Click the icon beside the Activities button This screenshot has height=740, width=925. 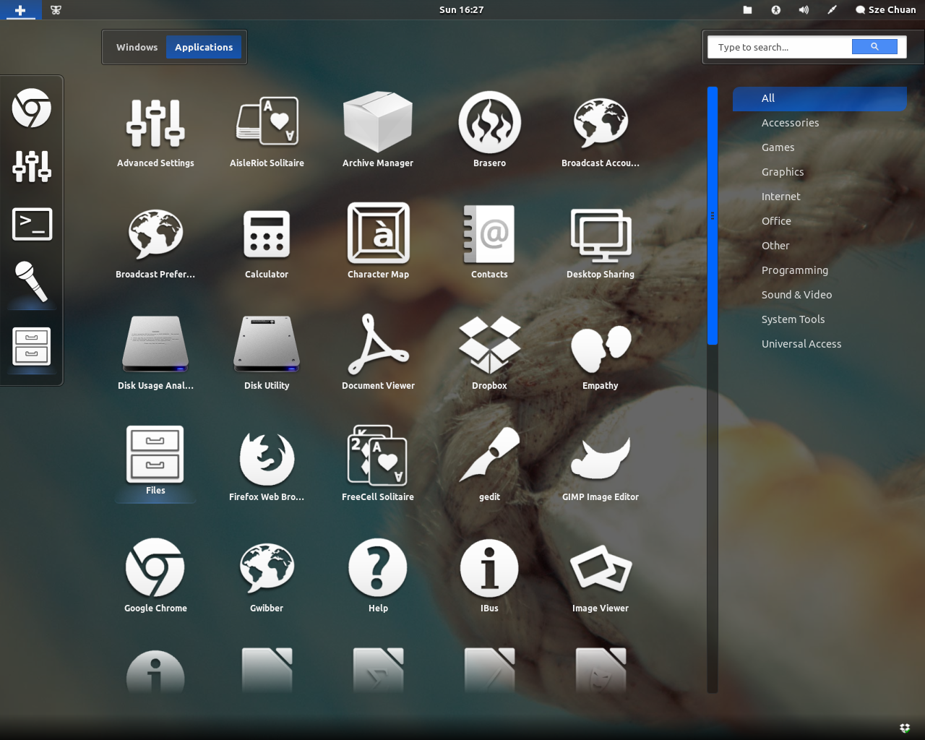(56, 10)
